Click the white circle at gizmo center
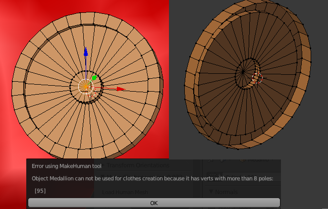 pyautogui.click(x=86, y=87)
